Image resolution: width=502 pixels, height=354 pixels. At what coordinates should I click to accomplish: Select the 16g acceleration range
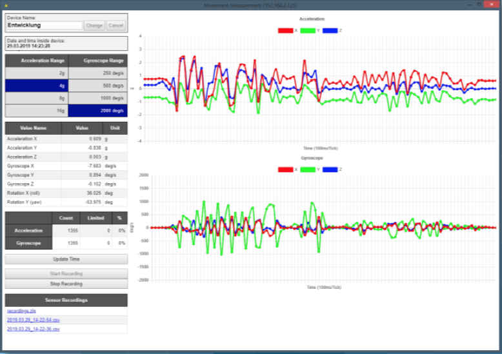tap(37, 111)
